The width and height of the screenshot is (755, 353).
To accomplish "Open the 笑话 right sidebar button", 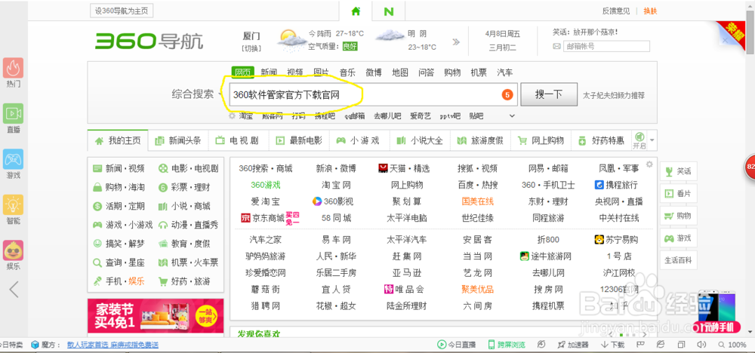I will pyautogui.click(x=678, y=171).
